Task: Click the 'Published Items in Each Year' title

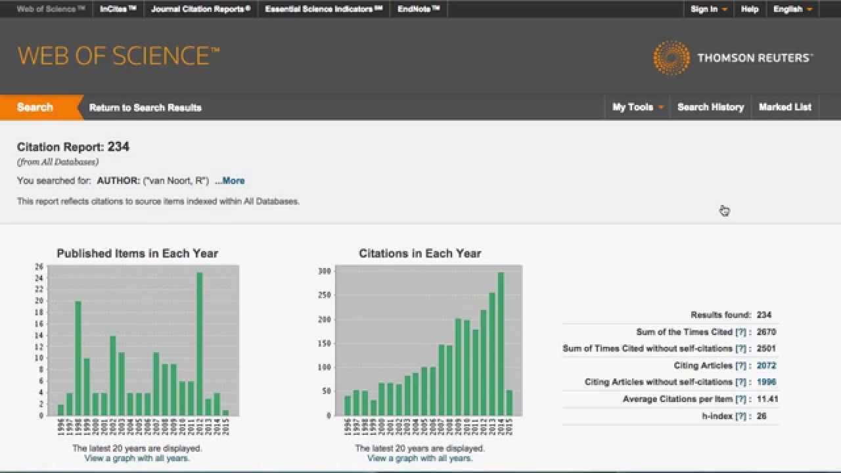Action: (x=137, y=254)
